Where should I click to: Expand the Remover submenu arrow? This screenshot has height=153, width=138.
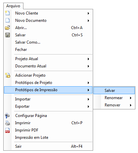click(131, 105)
